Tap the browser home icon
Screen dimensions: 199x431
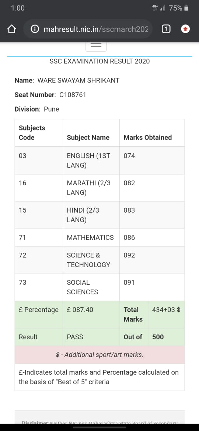pos(11,29)
